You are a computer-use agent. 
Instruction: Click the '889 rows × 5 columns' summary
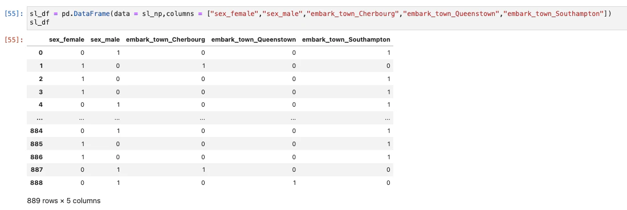coord(64,201)
